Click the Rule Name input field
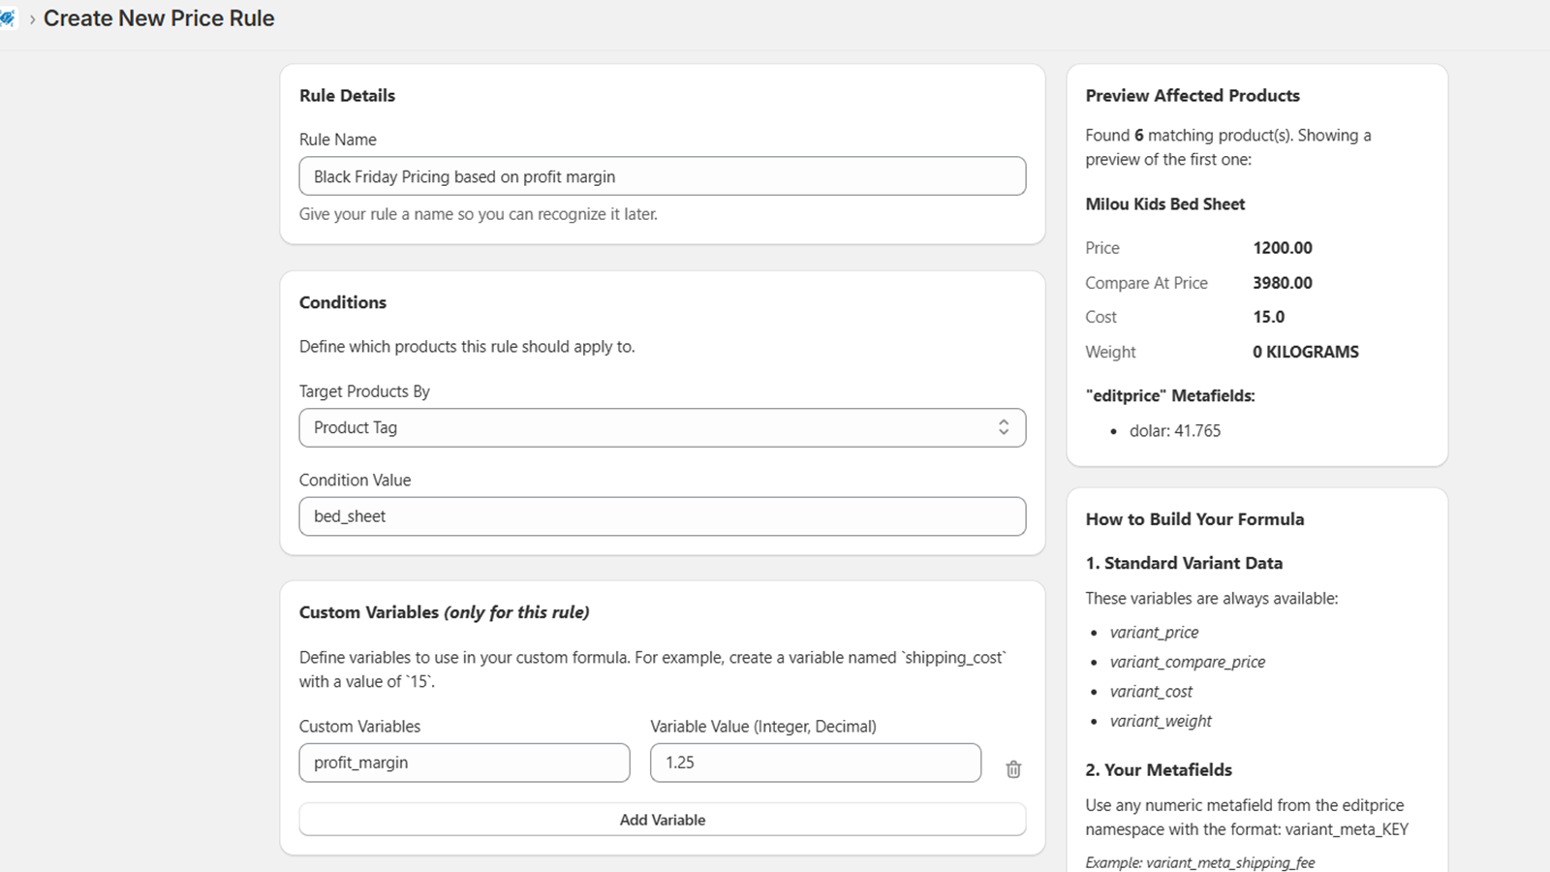 663,176
